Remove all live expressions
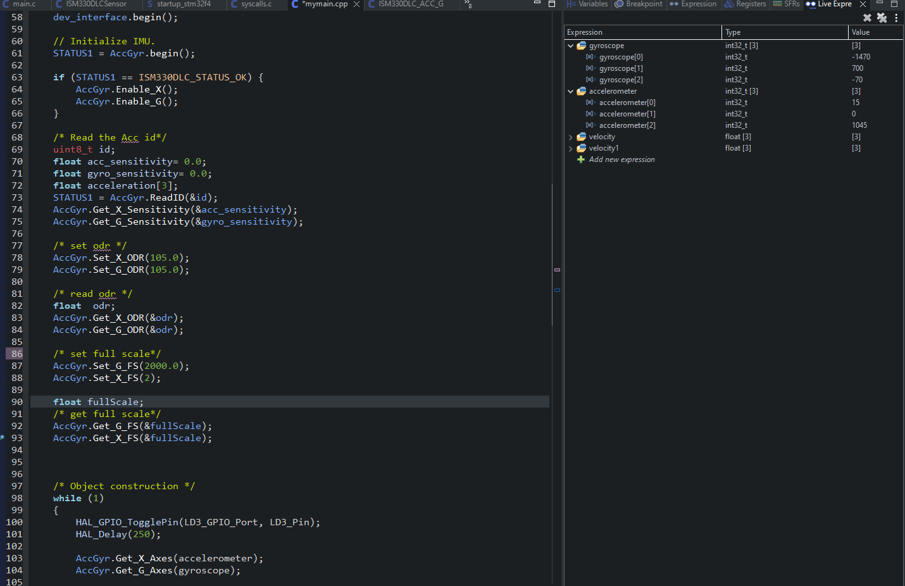The image size is (905, 586). click(882, 18)
